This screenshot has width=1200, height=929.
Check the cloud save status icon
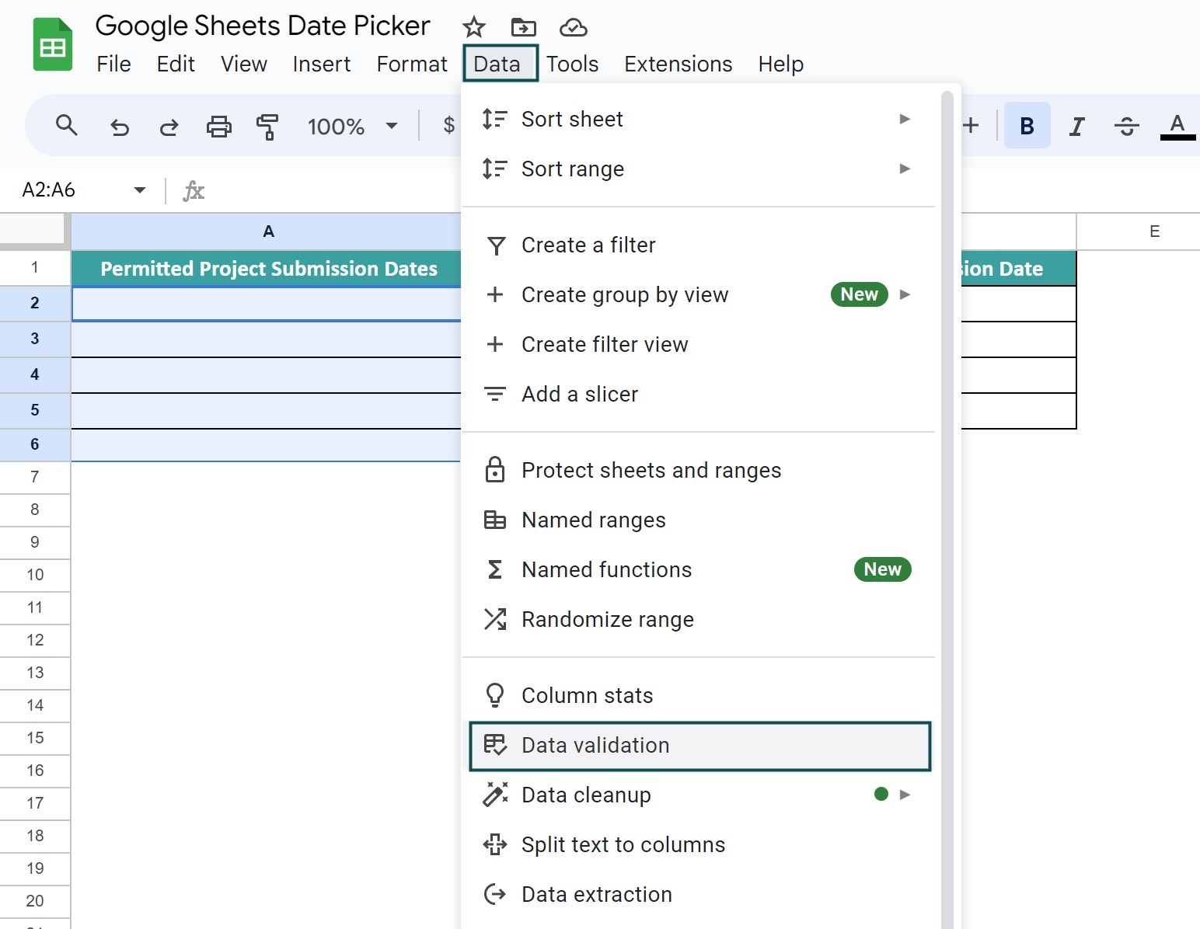pyautogui.click(x=573, y=28)
